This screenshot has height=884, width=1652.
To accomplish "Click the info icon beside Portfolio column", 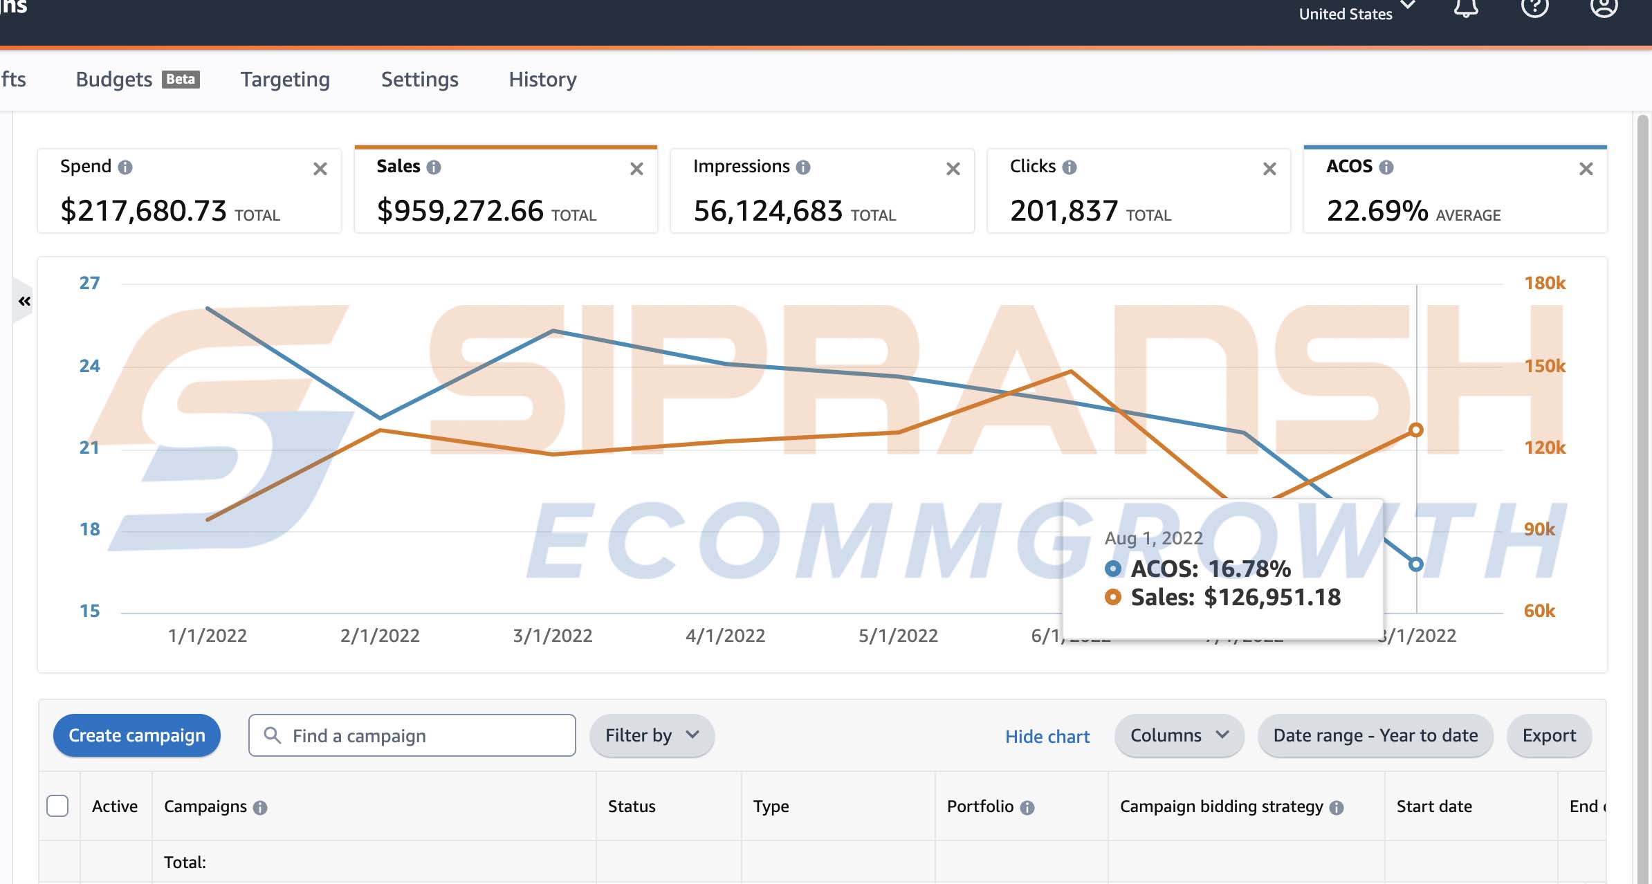I will point(1027,808).
